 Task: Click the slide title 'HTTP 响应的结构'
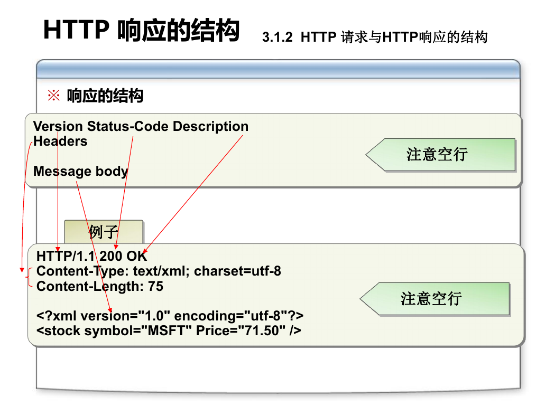point(141,30)
